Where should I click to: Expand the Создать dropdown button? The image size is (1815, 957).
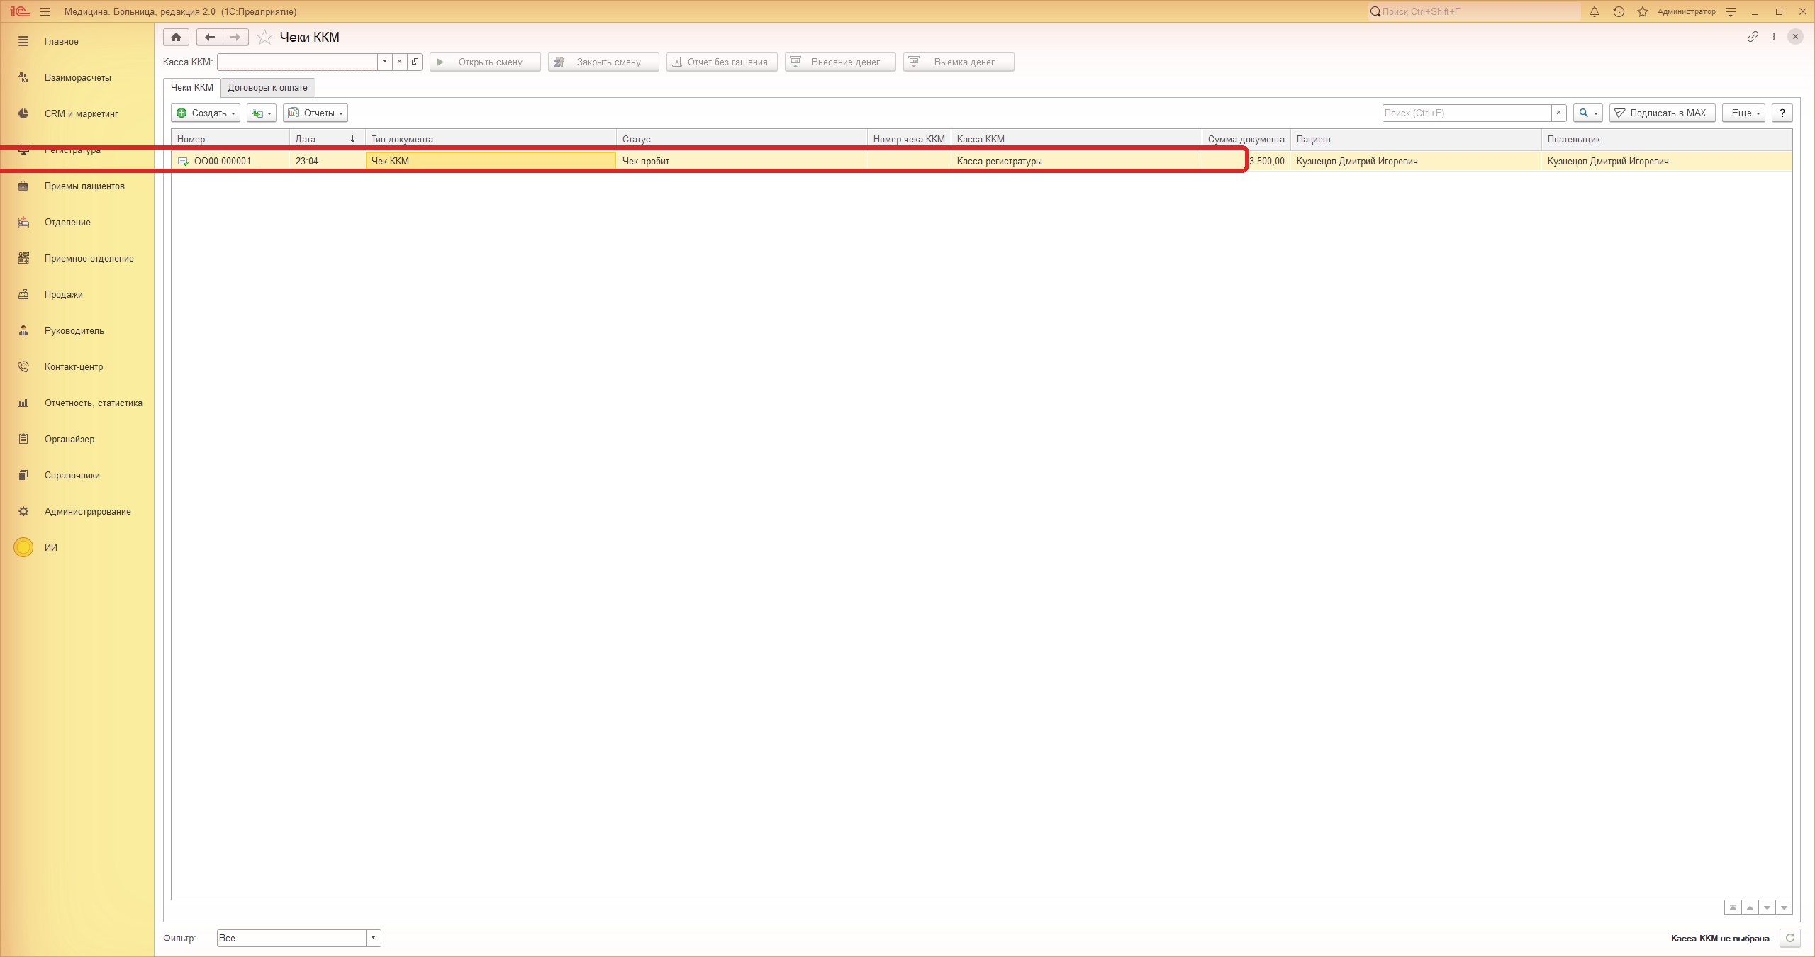(206, 113)
